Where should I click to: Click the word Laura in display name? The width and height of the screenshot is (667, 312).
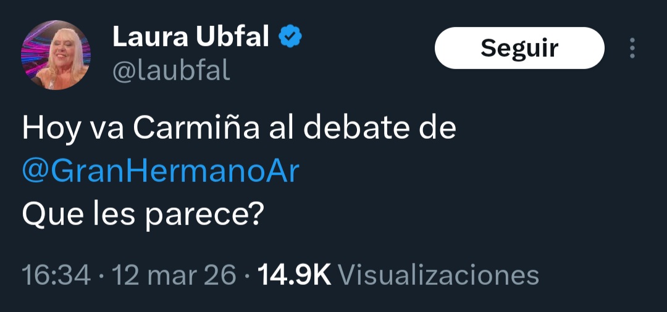point(150,38)
